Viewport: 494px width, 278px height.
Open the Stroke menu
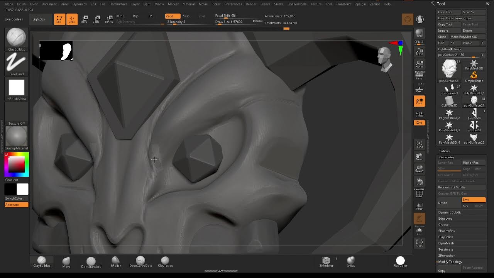click(279, 4)
